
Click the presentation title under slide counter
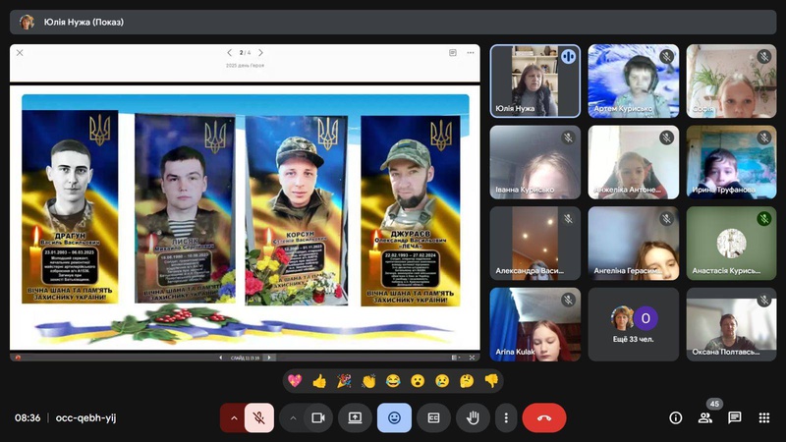pyautogui.click(x=245, y=66)
